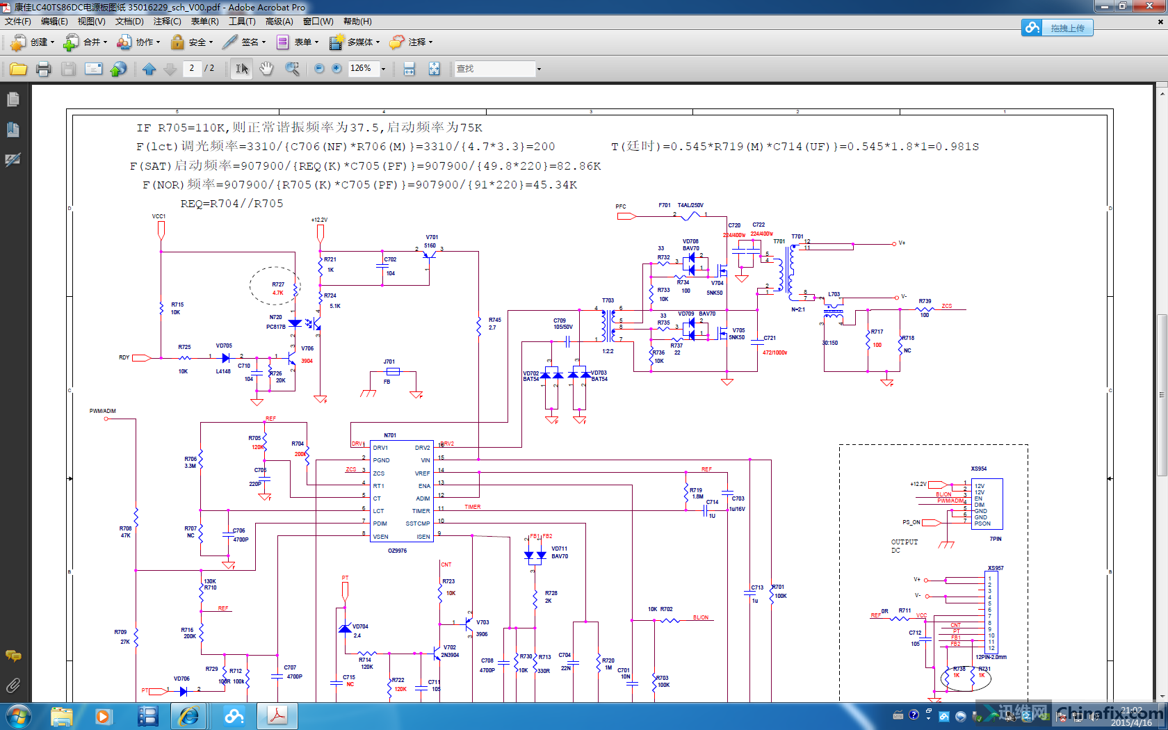The height and width of the screenshot is (730, 1168).
Task: Open the Attachments paperclip panel
Action: tap(13, 686)
